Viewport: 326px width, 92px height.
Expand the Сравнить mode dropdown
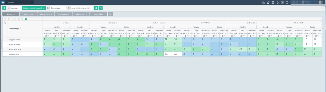coord(16,8)
